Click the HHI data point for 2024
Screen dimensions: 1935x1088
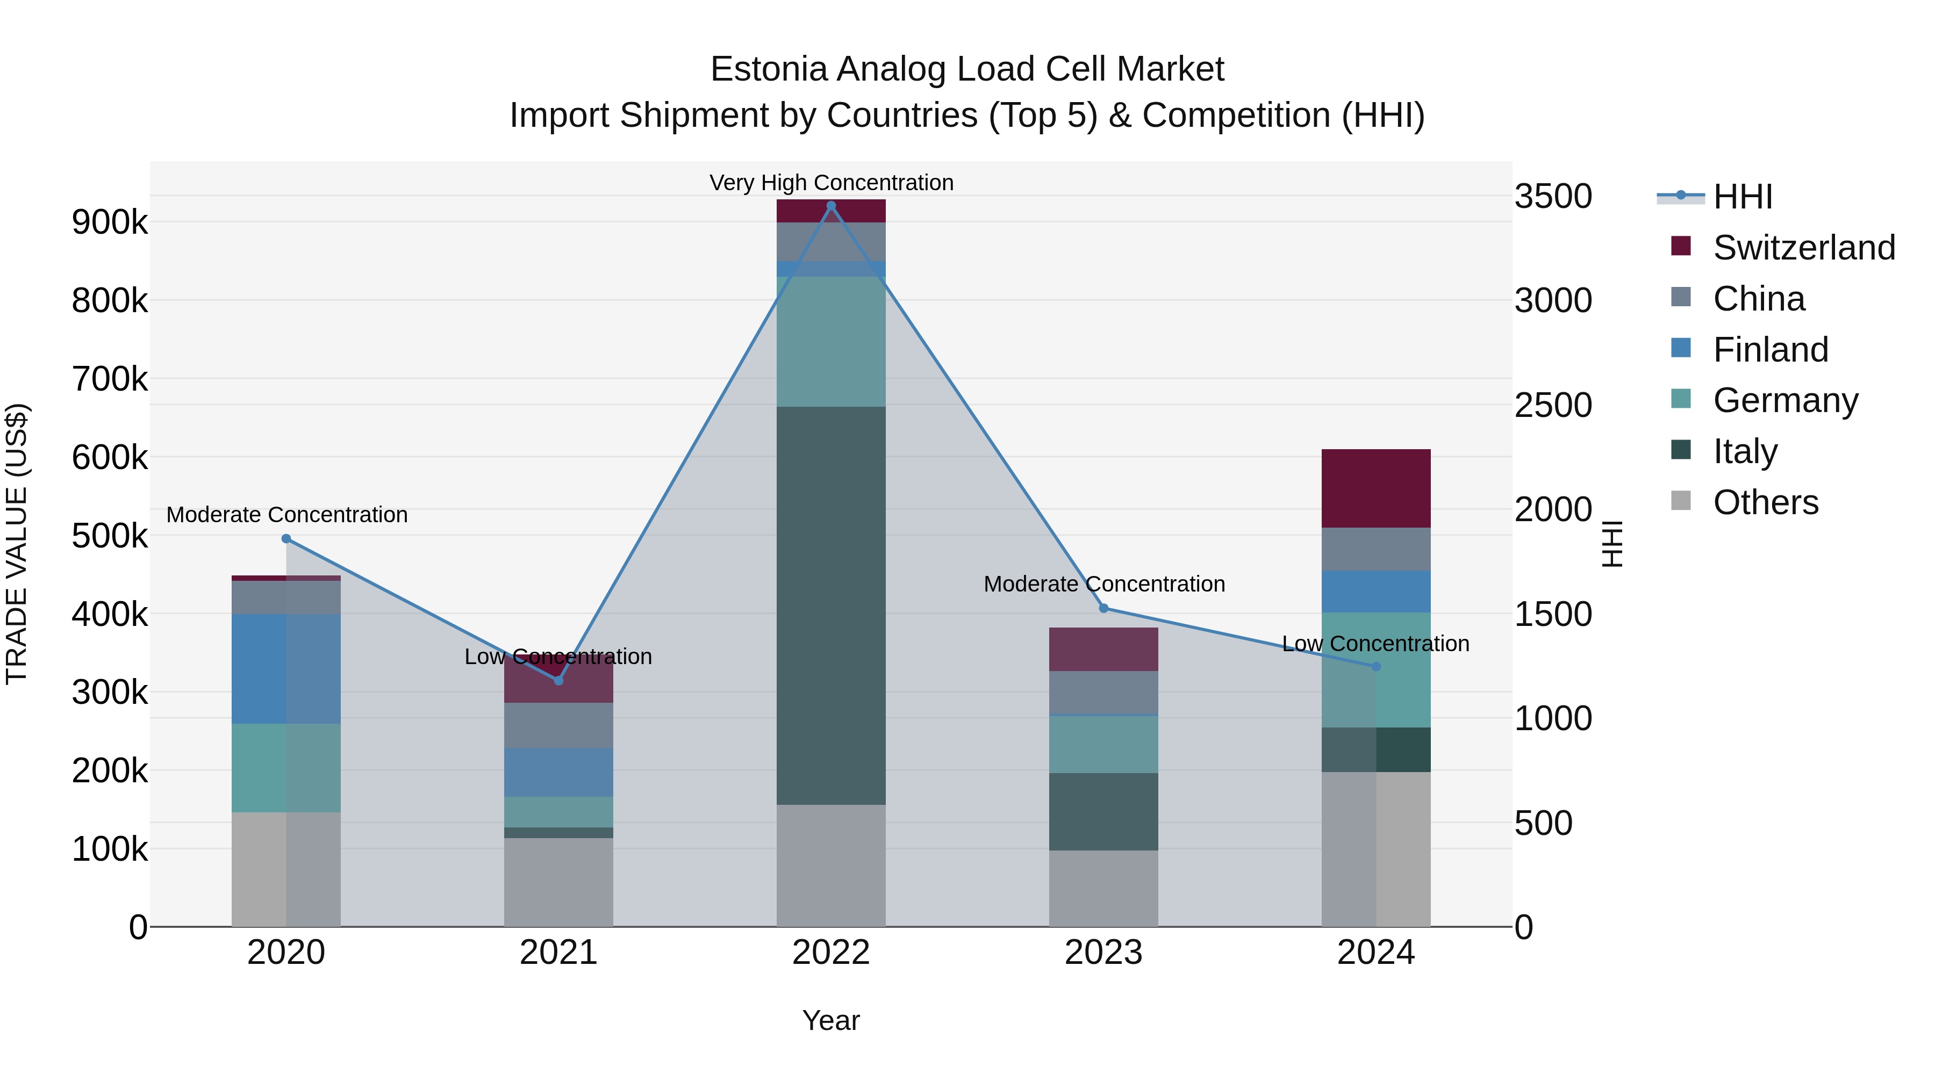tap(1376, 667)
